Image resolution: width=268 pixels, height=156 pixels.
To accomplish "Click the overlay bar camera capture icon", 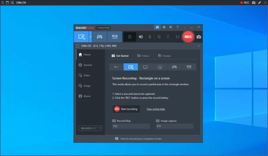I will 254,3.
